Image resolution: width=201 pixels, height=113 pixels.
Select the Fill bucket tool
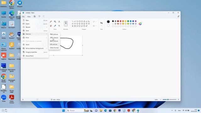[55, 22]
